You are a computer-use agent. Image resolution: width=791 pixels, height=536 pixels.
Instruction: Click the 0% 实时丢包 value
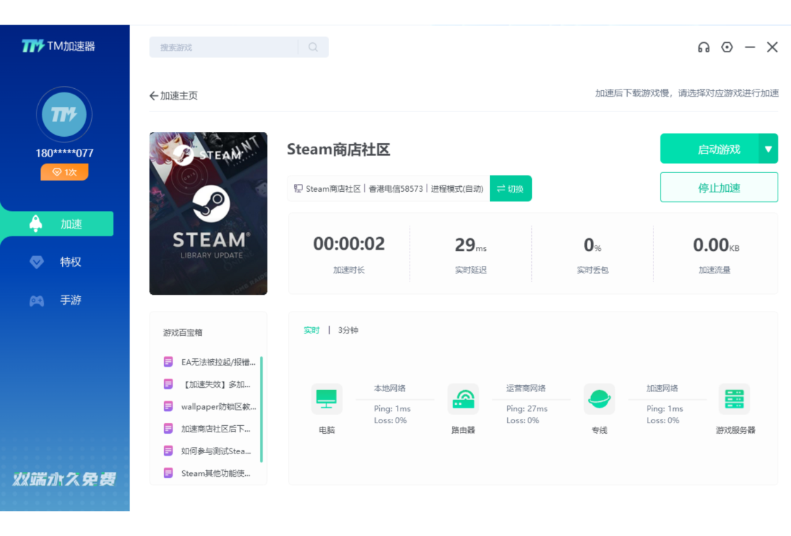point(593,245)
